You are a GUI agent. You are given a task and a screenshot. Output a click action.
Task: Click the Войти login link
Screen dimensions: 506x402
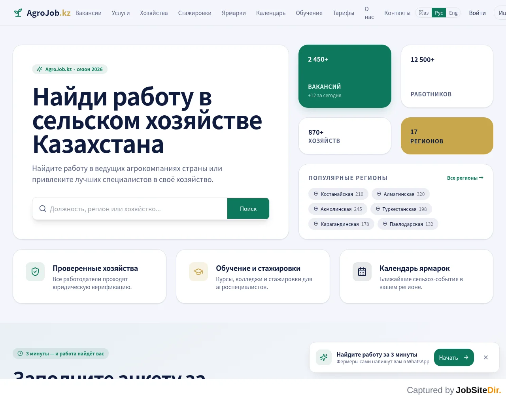coord(478,13)
